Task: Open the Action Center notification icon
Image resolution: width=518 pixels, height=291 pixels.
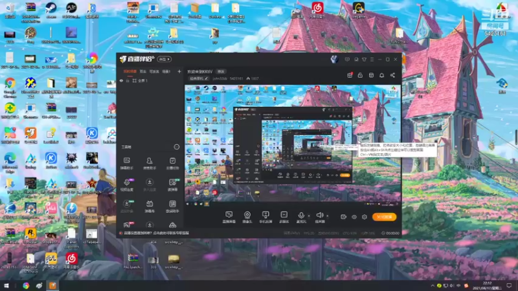Action: [x=509, y=286]
